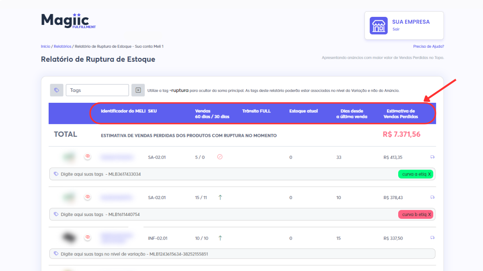The image size is (483, 271).
Task: Click the days value 33
Action: tap(339, 157)
